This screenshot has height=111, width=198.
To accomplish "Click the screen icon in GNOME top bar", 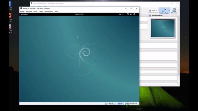I will pyautogui.click(x=127, y=14).
